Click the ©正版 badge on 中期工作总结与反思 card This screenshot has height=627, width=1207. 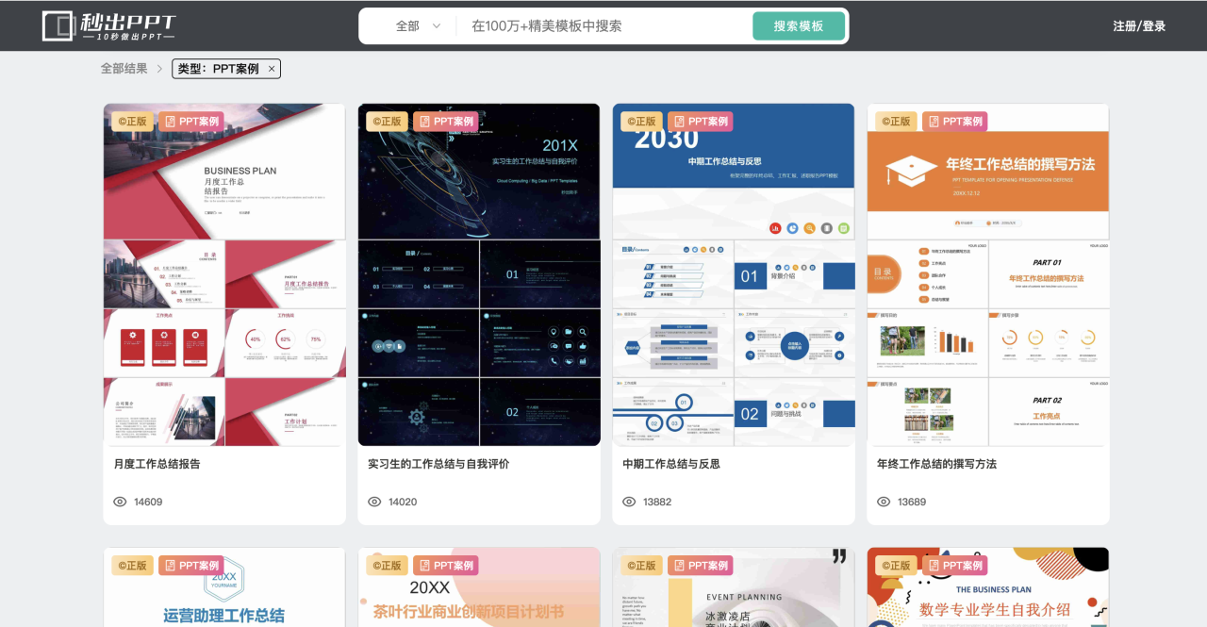point(641,122)
